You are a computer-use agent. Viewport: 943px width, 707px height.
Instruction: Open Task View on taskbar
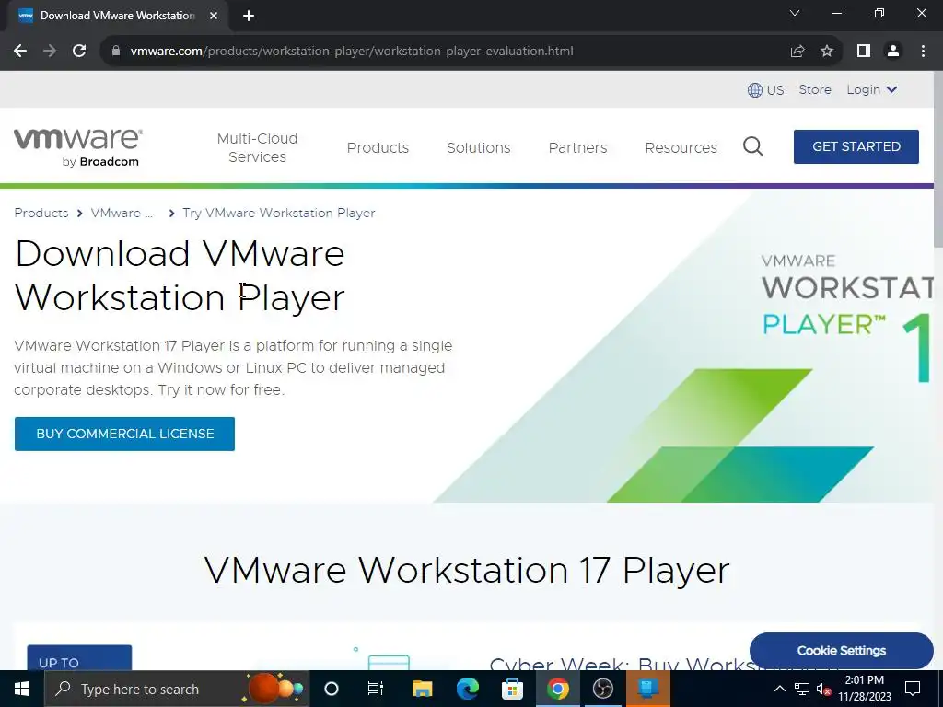(x=376, y=689)
